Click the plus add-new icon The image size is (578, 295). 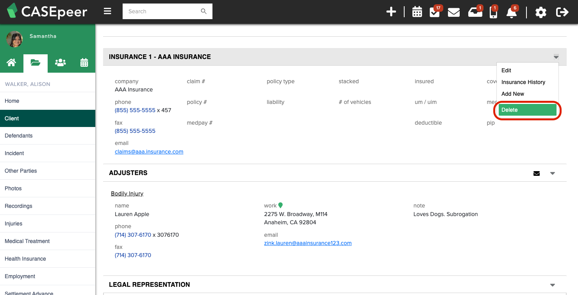(x=391, y=12)
